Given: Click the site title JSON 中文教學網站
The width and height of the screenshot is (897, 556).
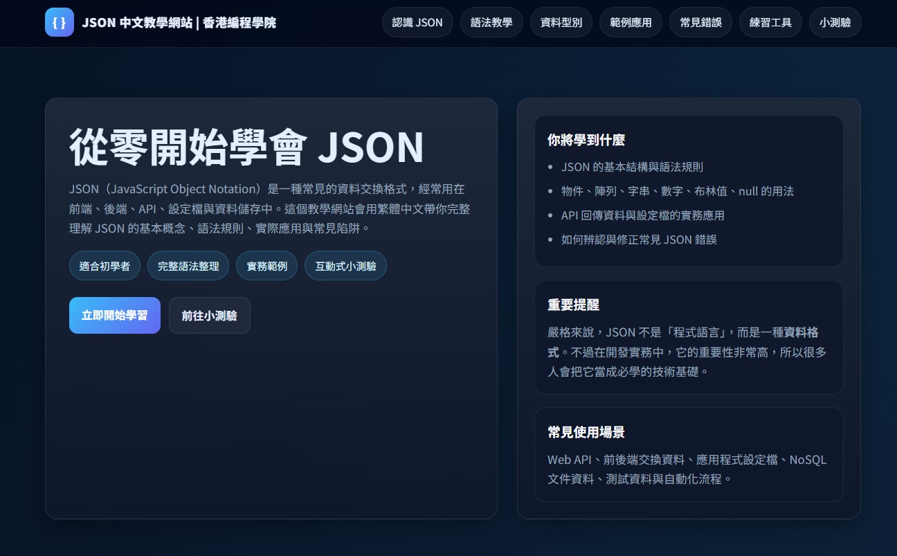Looking at the screenshot, I should point(179,22).
